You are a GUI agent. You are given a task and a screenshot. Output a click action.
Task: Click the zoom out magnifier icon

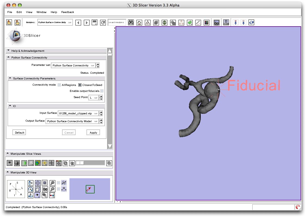(x=52, y=189)
